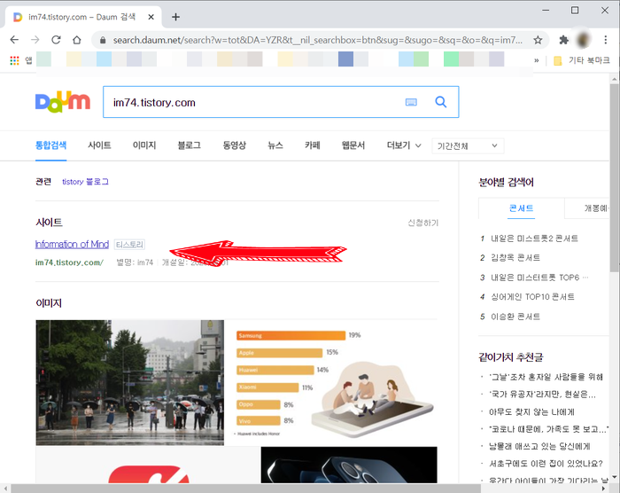Screen dimensions: 620x493
Task: Switch to the 사이트 tab
Action: tap(99, 145)
